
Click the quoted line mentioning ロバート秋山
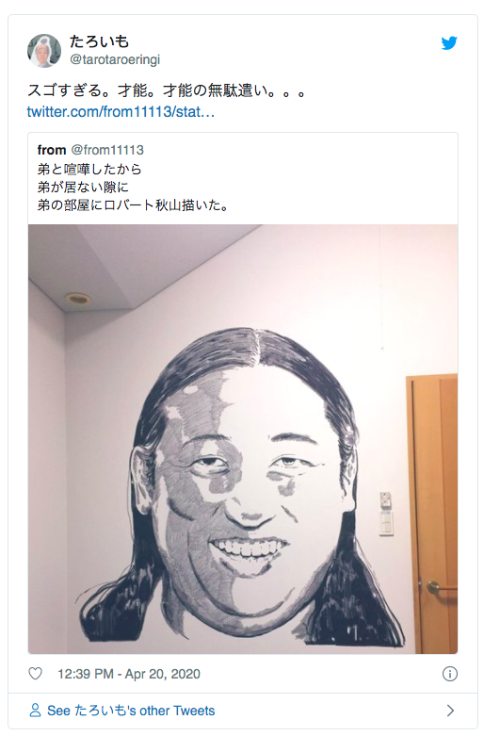[x=133, y=205]
